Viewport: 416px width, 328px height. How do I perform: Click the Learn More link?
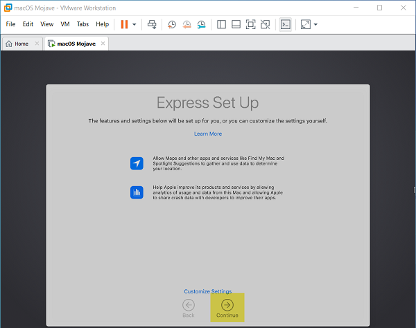(208, 134)
